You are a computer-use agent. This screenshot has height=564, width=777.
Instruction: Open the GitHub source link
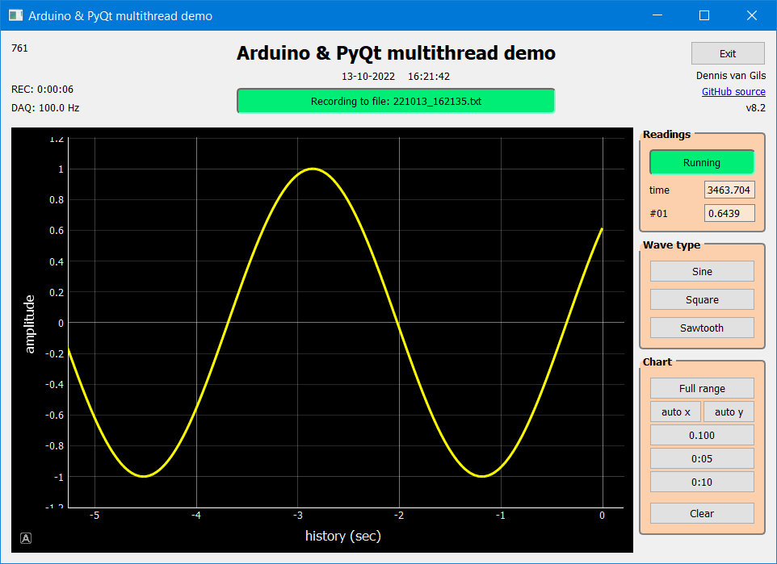point(733,92)
